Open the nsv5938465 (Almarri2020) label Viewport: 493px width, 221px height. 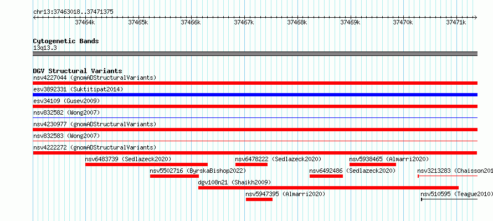(389, 159)
